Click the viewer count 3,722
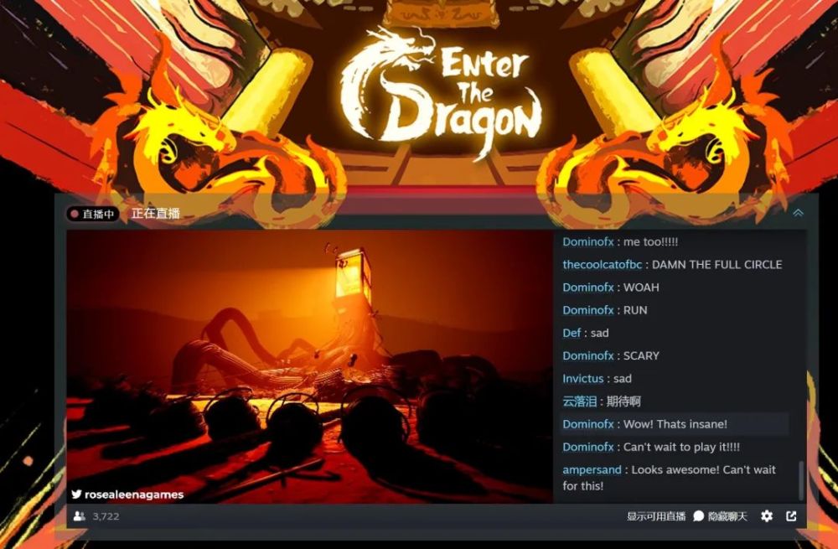 click(x=106, y=516)
